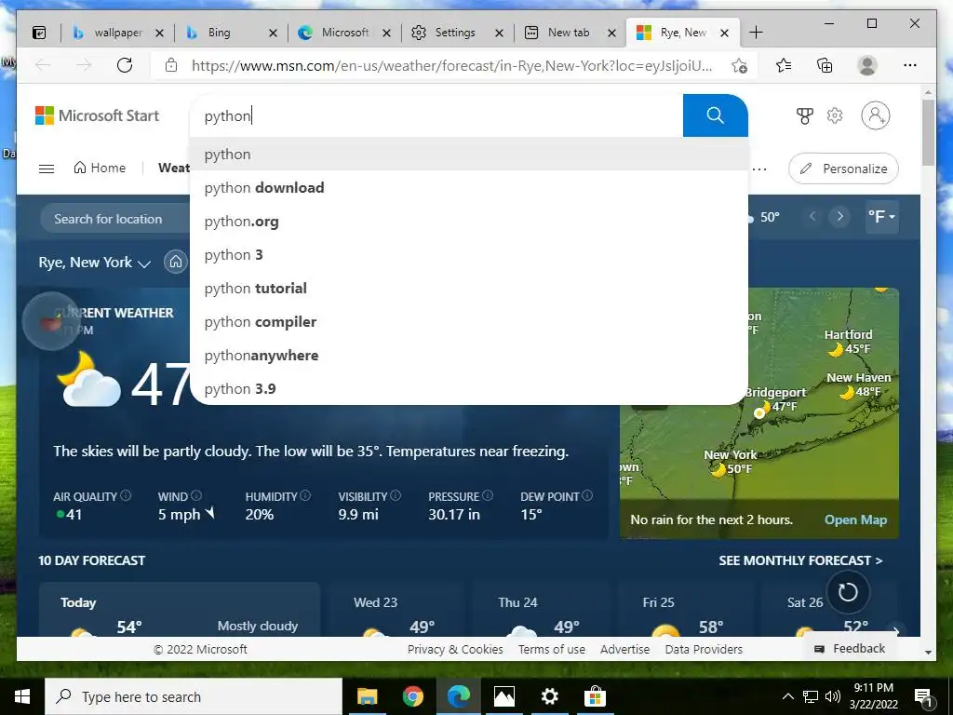The height and width of the screenshot is (715, 953).
Task: Go to Home in MSN navigation
Action: tap(100, 168)
